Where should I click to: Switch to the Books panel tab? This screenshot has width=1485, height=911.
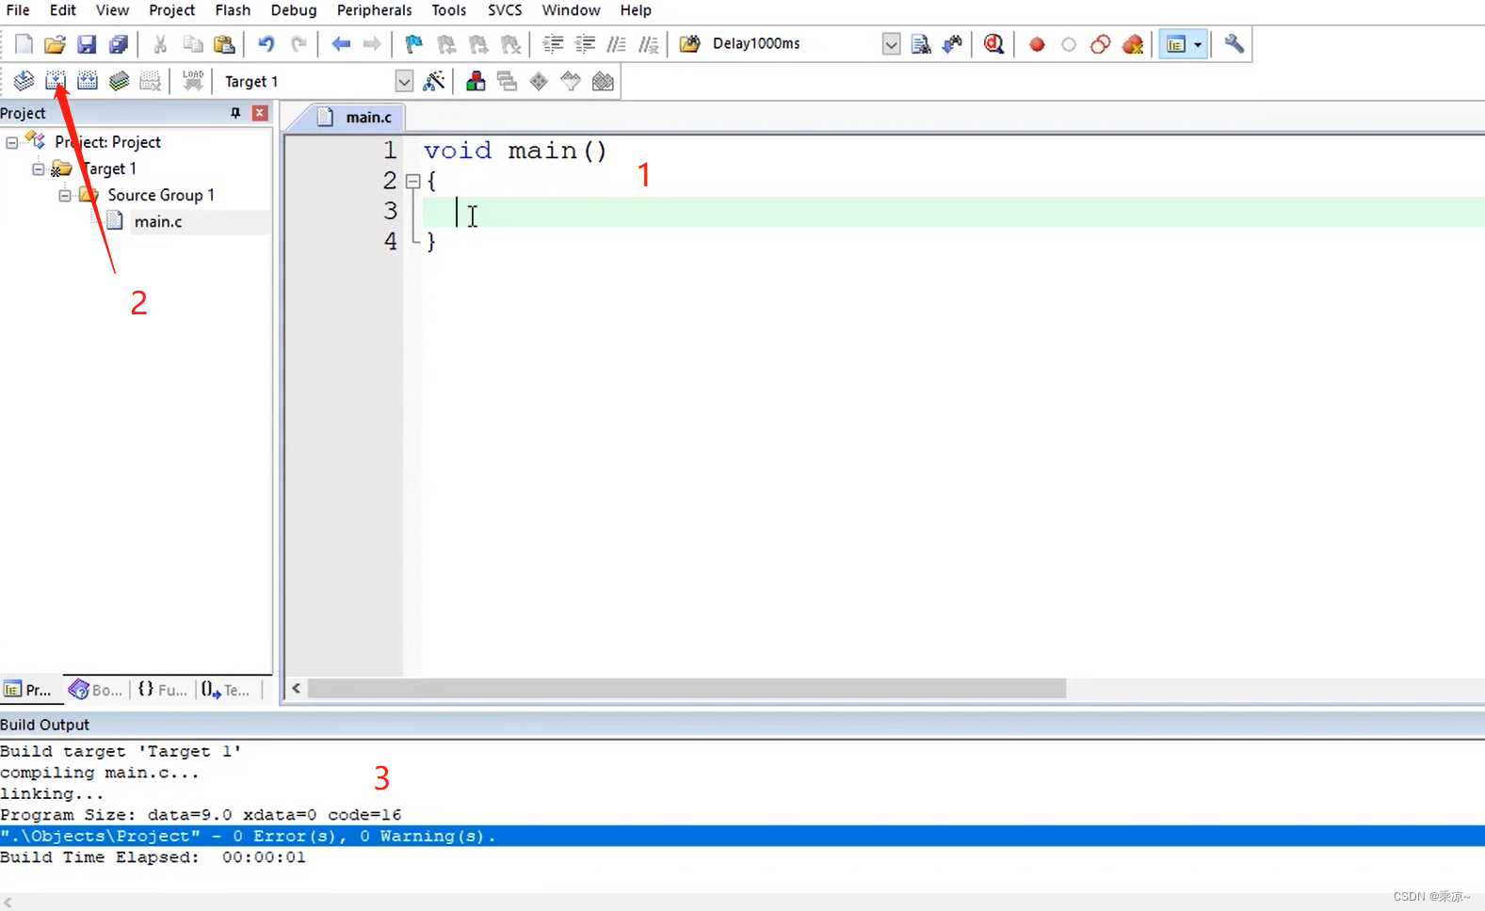[x=96, y=690]
